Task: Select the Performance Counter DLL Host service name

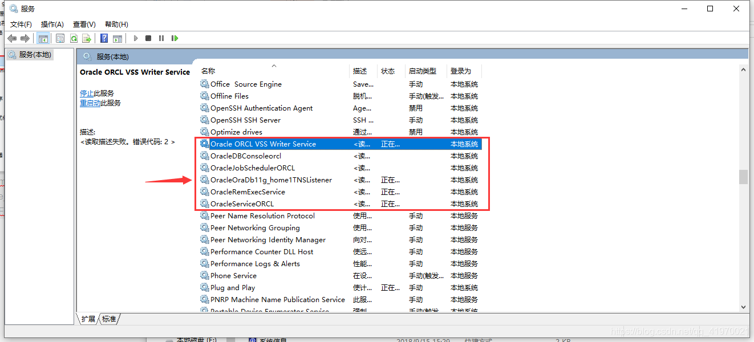Action: coord(262,251)
